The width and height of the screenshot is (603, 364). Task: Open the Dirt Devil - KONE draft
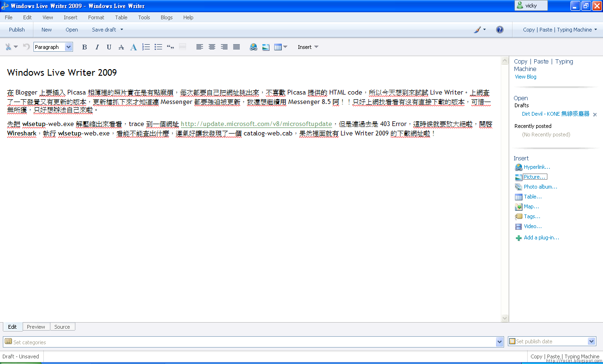[x=556, y=114]
